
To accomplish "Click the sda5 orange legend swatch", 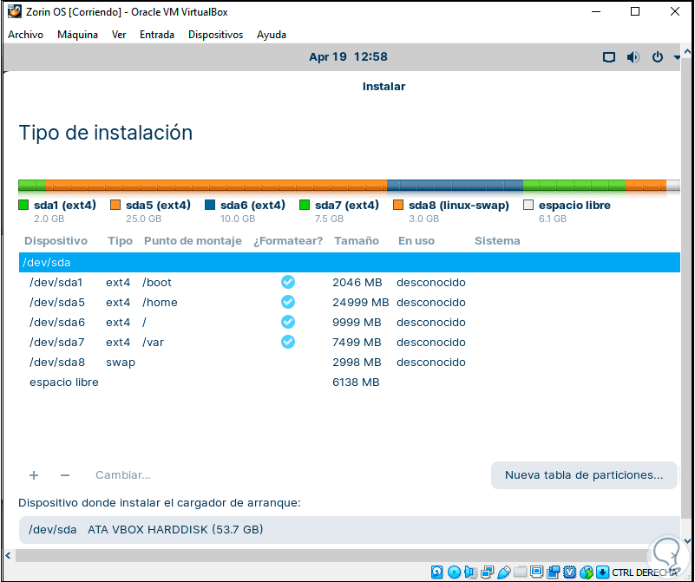I will pyautogui.click(x=115, y=205).
